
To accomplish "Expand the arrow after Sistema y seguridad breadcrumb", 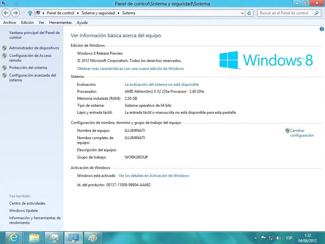I will 119,13.
